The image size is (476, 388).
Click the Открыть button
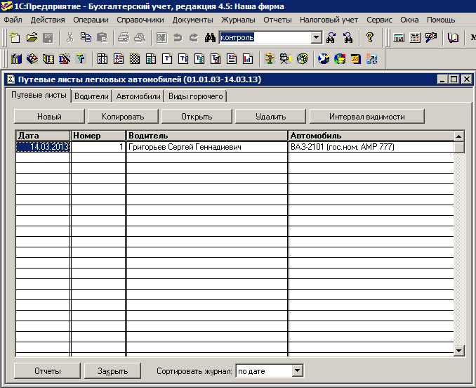pos(197,117)
